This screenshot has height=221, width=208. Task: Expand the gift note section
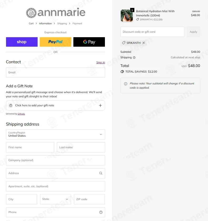click(55, 105)
